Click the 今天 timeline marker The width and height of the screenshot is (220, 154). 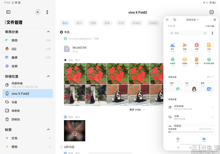click(x=61, y=32)
